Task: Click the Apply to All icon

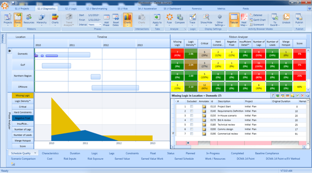Action: (157, 20)
